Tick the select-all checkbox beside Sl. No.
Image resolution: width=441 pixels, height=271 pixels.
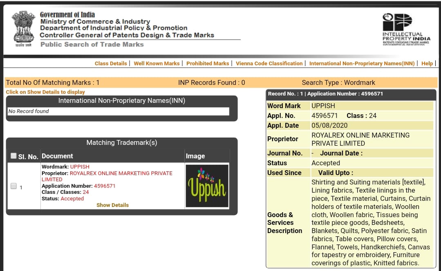pyautogui.click(x=13, y=155)
